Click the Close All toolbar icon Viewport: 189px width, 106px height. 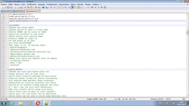[x=18, y=7]
